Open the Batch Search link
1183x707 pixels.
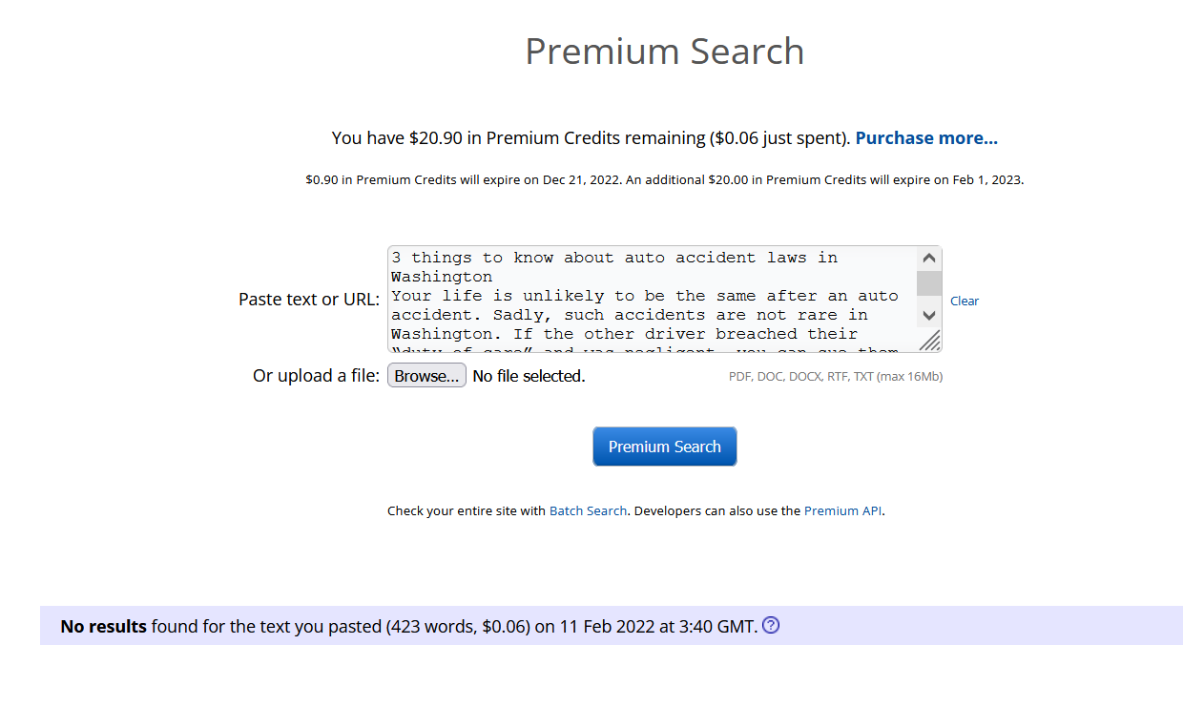point(588,510)
